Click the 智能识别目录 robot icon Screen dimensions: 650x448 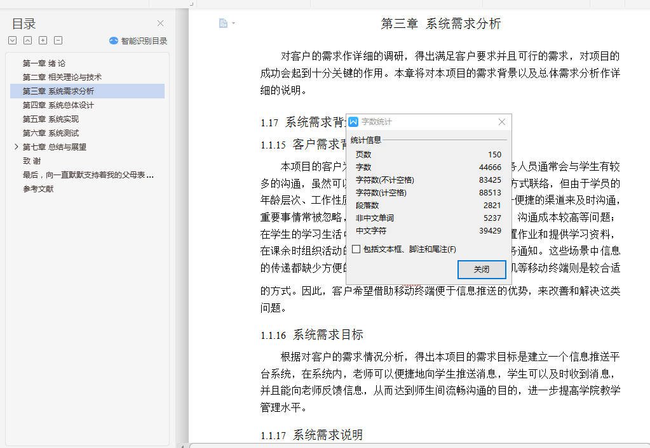(x=114, y=41)
